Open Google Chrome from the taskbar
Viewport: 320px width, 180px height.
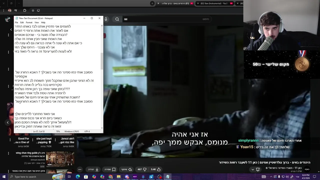pyautogui.click(x=110, y=177)
